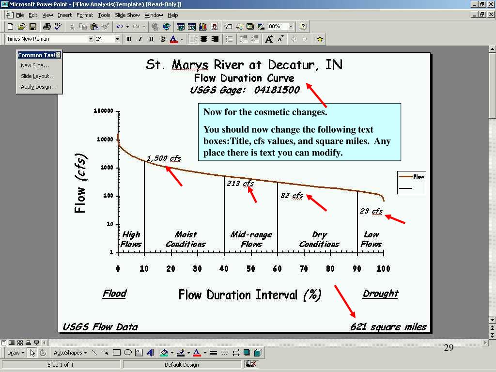Apply 3-D effect with the cube icon
This screenshot has width=496, height=372.
click(258, 353)
